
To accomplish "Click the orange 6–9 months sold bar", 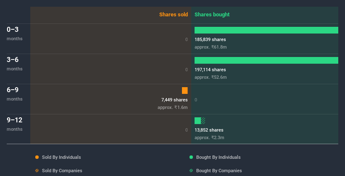I will 185,91.
